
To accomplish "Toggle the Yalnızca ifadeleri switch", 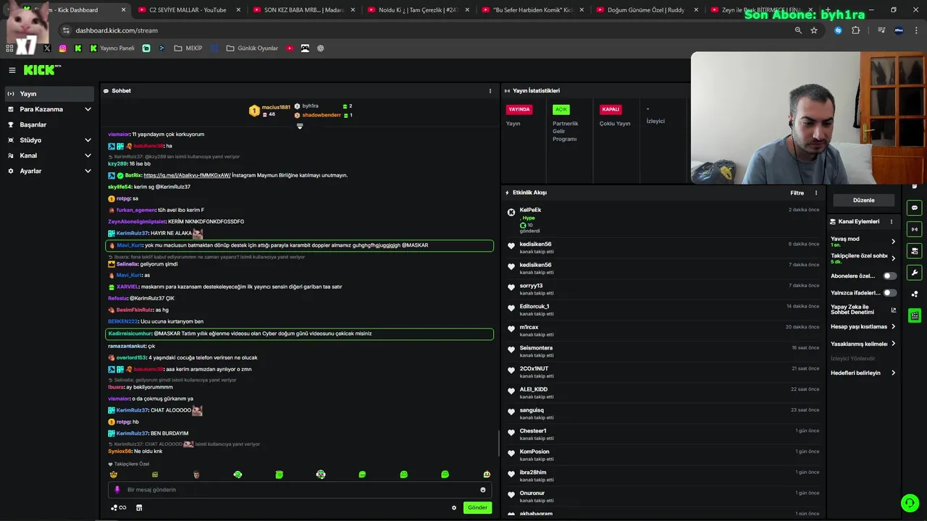I will (x=889, y=293).
